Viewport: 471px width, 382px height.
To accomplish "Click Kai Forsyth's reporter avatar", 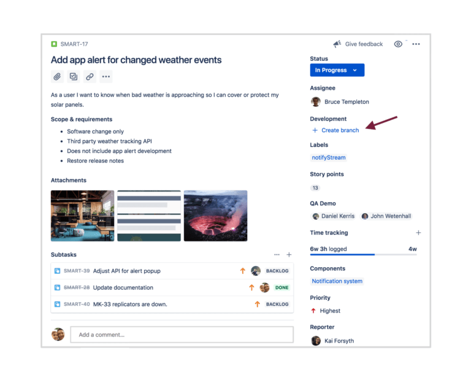I will (316, 341).
